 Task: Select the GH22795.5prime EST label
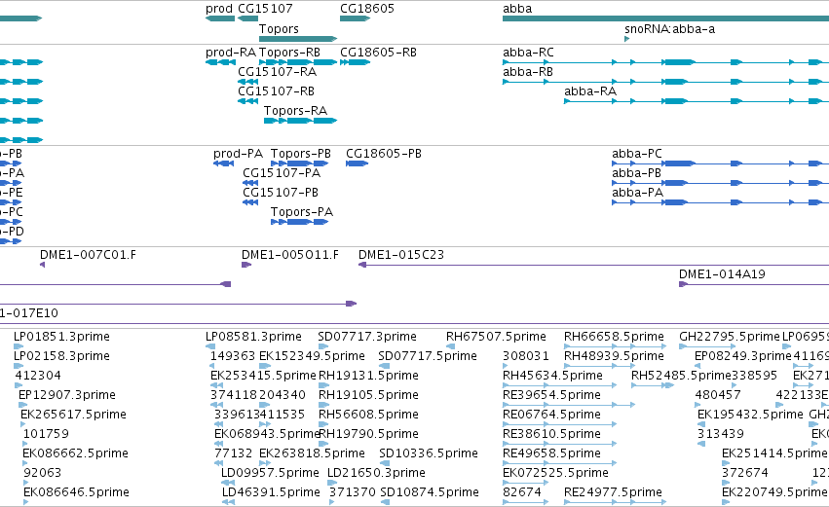tap(730, 337)
